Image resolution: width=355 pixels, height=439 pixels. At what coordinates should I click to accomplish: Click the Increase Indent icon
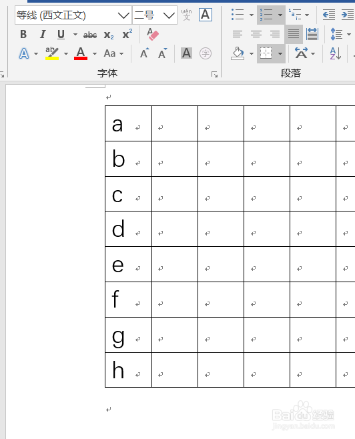point(348,15)
